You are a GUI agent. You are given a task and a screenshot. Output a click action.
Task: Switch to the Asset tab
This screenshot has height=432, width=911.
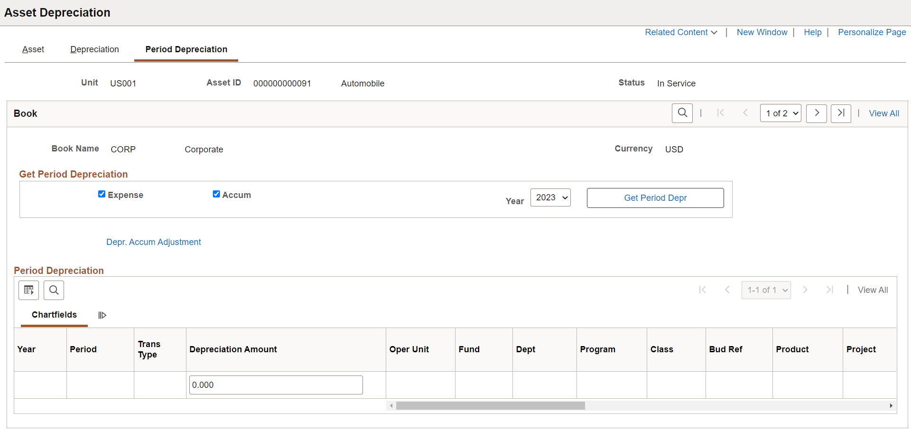coord(33,49)
